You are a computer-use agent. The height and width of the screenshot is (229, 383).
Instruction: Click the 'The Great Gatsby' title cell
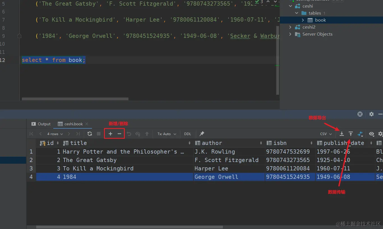coord(128,160)
